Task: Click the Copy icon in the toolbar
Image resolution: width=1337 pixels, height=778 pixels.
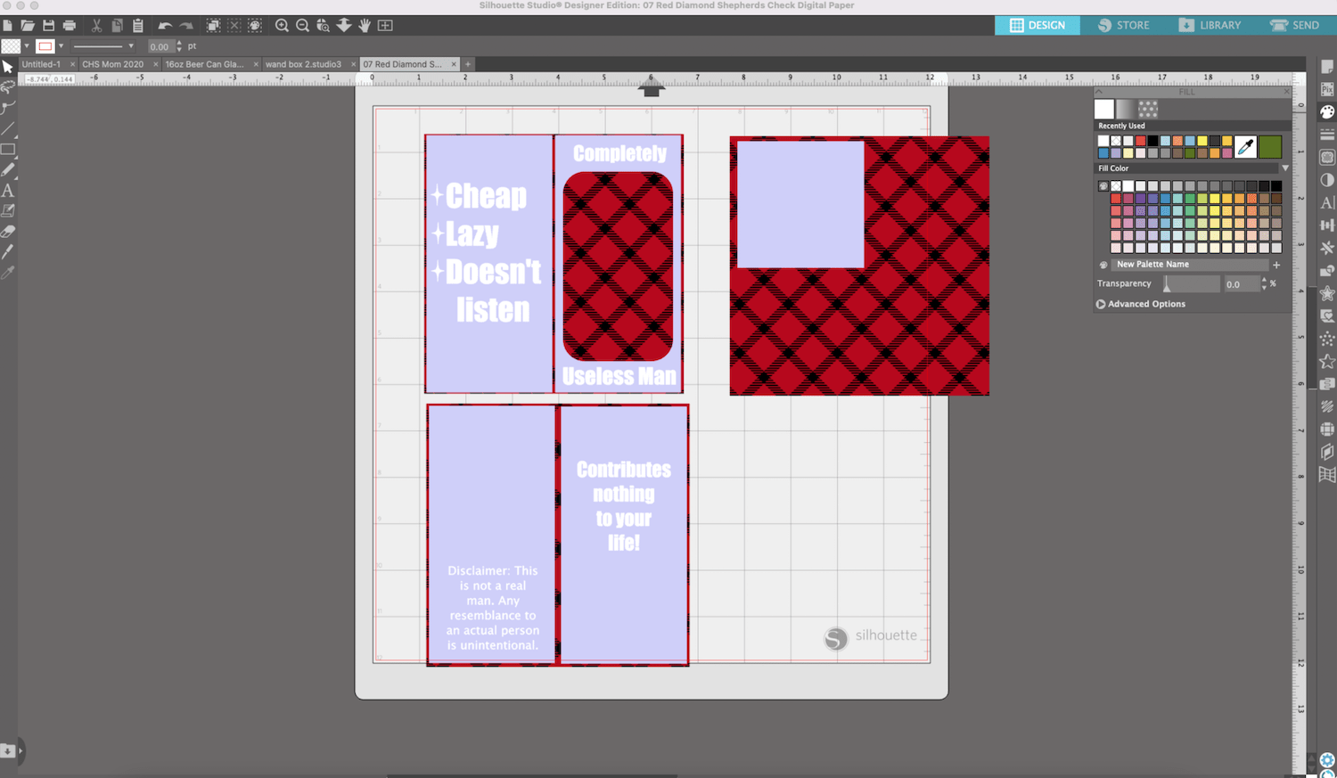Action: (117, 26)
